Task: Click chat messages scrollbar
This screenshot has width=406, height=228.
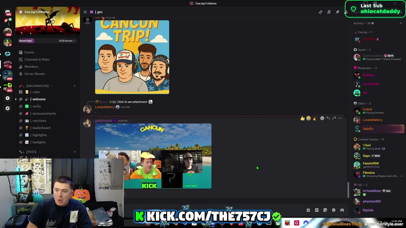Action: [x=348, y=190]
